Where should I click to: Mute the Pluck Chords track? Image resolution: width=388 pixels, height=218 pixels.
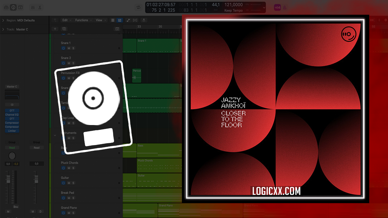pos(69,168)
